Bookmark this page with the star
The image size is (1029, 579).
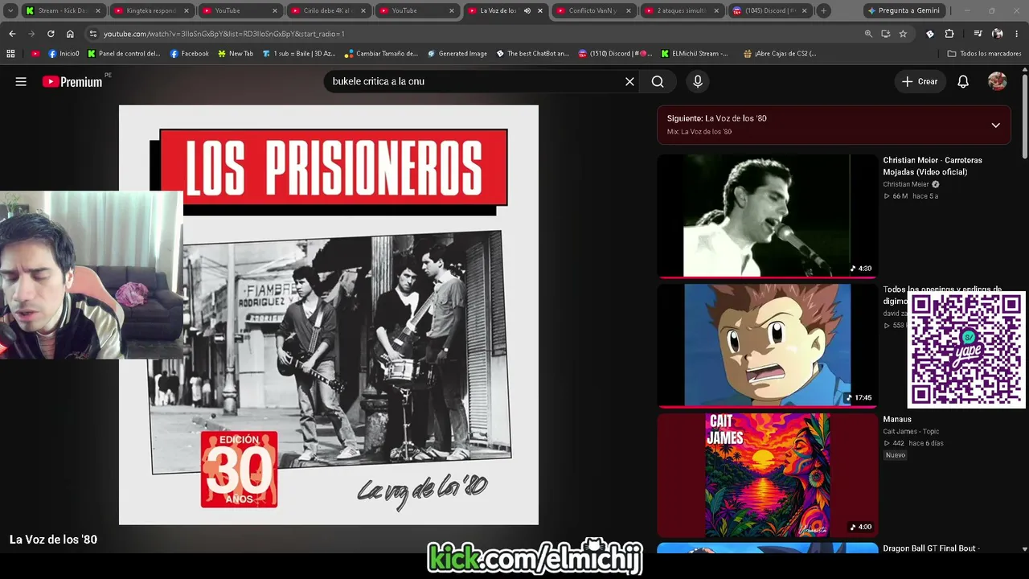tap(903, 34)
